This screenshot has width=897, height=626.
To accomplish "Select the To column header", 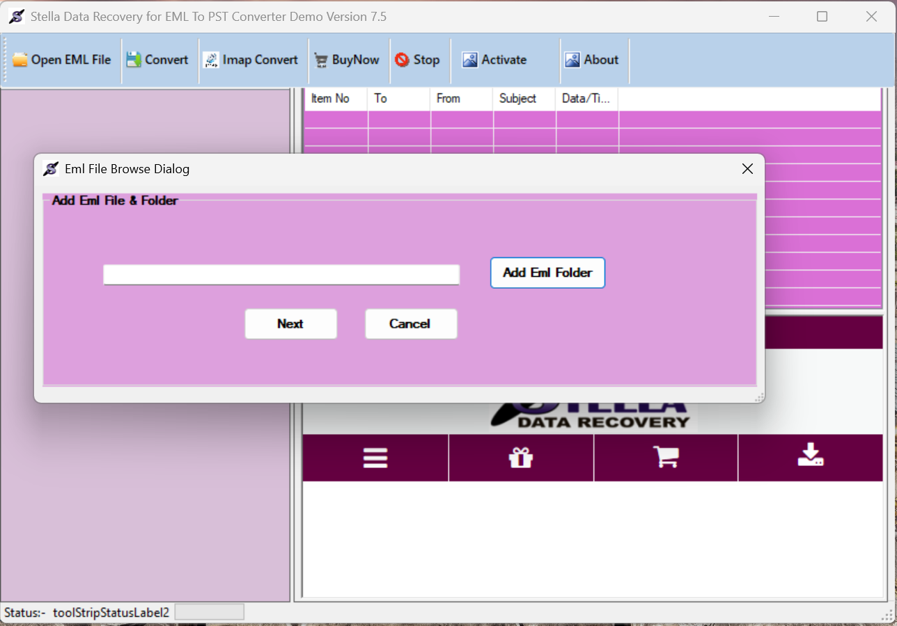I will 399,99.
